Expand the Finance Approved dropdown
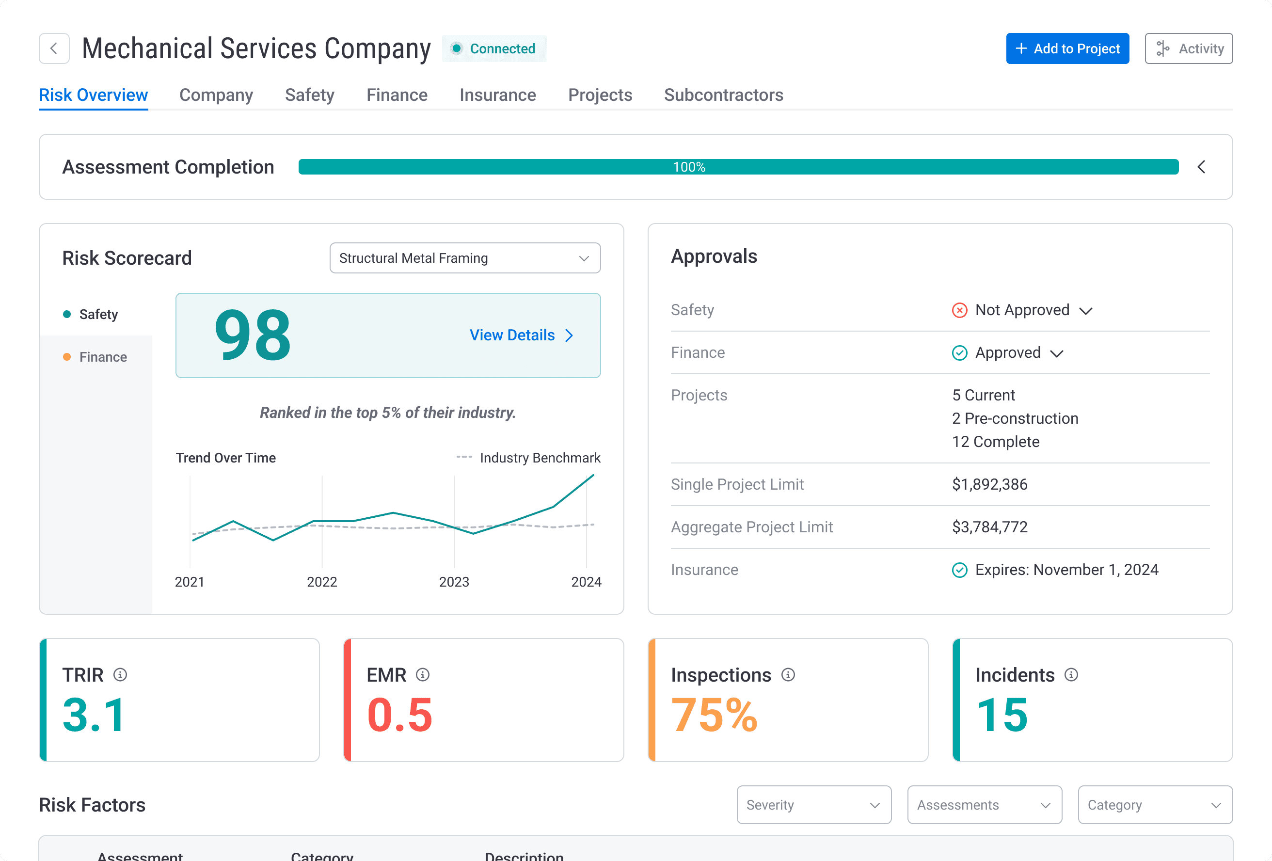 (x=1057, y=353)
